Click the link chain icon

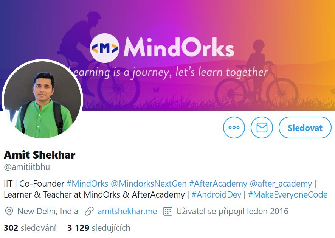[89, 211]
